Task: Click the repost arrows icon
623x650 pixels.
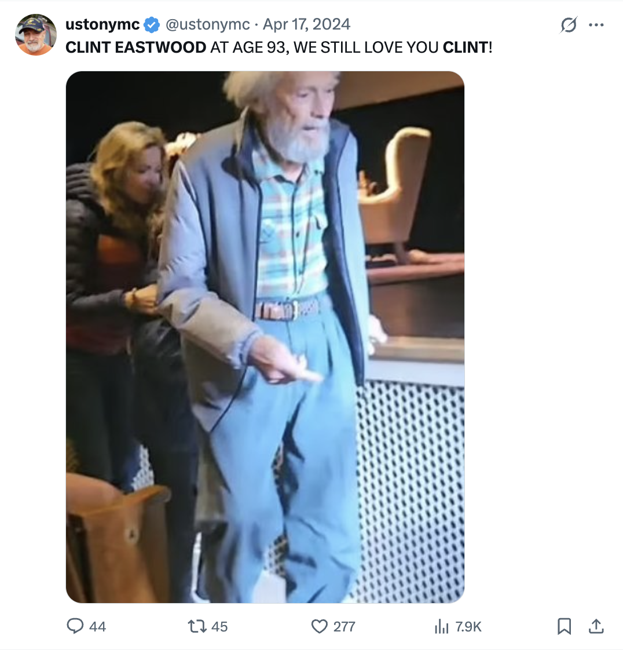Action: (x=197, y=626)
